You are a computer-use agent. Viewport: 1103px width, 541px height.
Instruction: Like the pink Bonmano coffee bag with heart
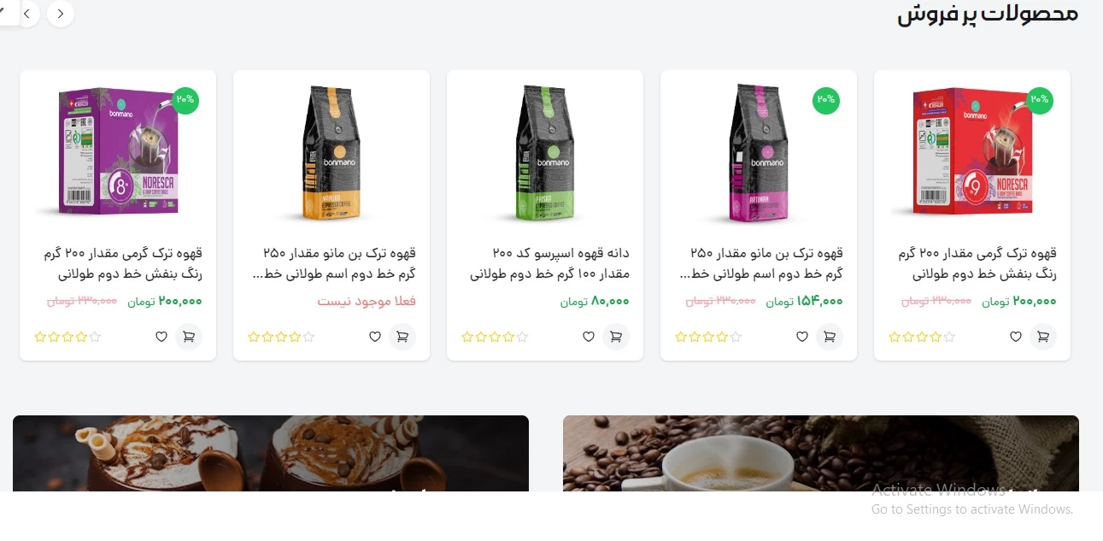801,337
